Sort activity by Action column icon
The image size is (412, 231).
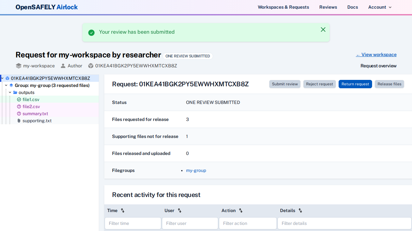[241, 210]
